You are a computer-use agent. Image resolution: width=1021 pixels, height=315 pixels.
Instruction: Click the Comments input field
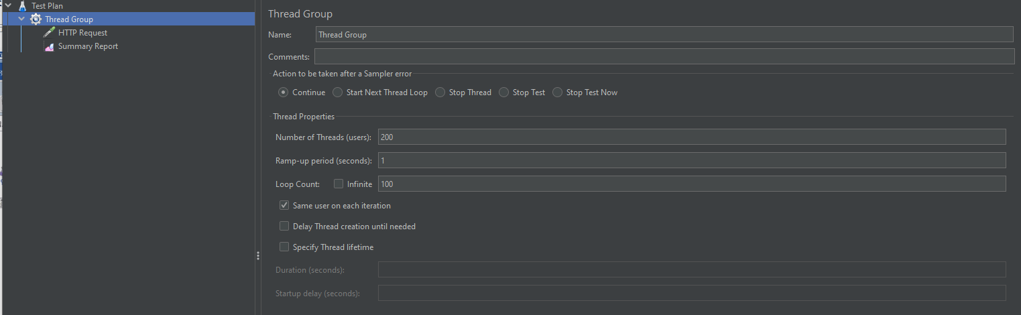click(664, 56)
